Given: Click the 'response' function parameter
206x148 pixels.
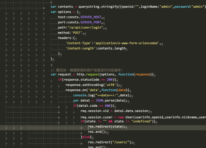Looking at the screenshot, I should [x=143, y=75].
